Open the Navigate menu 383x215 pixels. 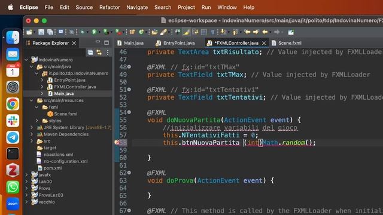pos(137,7)
